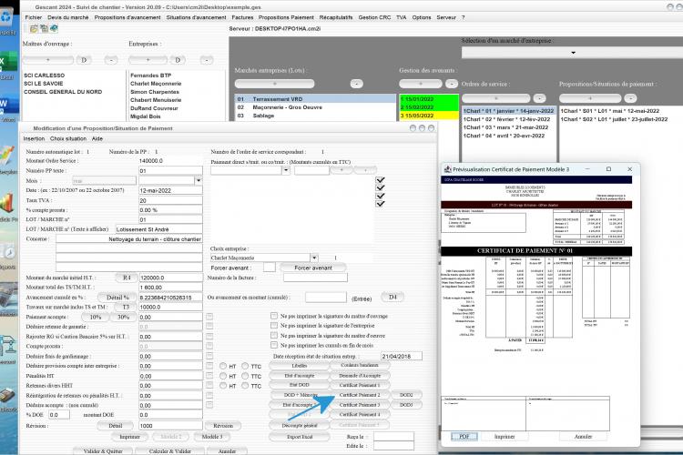The height and width of the screenshot is (455, 683).
Task: Open the Insertion menu in the modification dialog
Action: [x=34, y=138]
